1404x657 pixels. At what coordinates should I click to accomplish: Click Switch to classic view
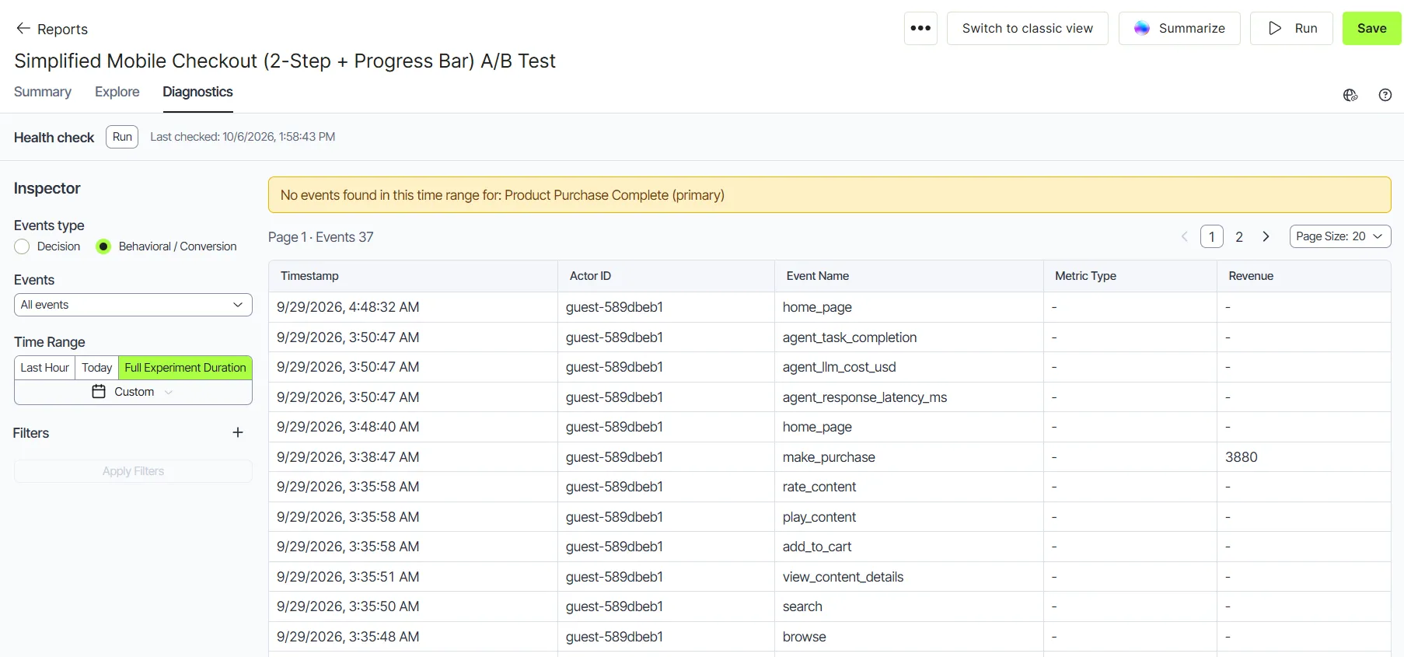(x=1027, y=29)
